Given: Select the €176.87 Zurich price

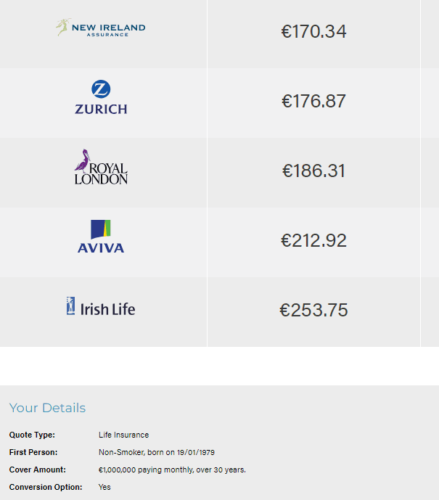Looking at the screenshot, I should tap(313, 102).
